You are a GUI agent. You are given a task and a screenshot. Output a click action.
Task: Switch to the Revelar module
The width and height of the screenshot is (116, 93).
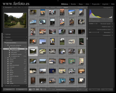73,4
